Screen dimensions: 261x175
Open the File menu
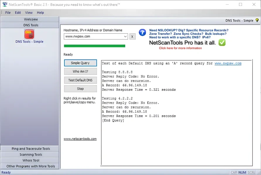coord(8,13)
